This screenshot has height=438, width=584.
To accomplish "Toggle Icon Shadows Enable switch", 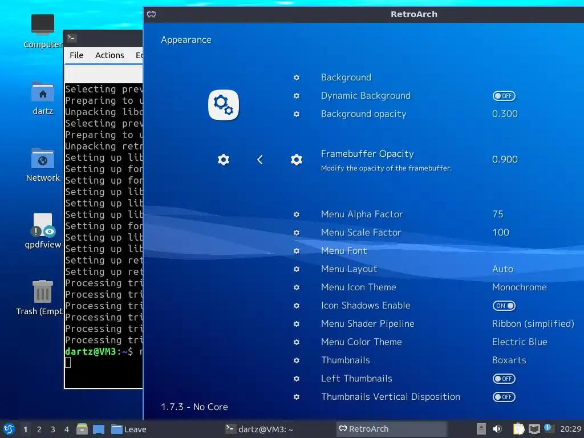I will click(504, 306).
